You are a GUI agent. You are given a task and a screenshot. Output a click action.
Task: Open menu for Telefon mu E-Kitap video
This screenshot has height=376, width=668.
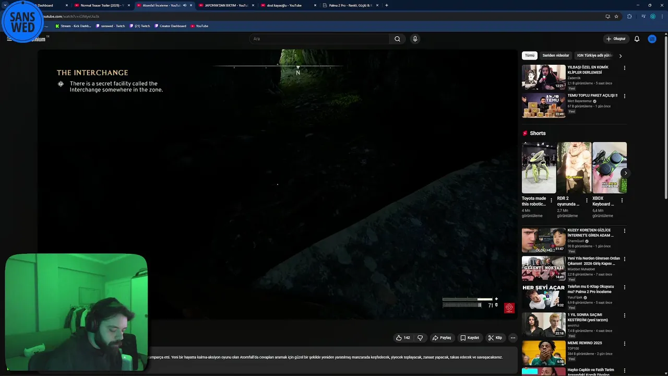[624, 287]
